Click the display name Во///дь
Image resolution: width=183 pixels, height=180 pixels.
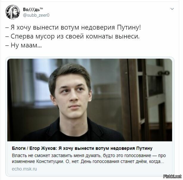(x=31, y=10)
